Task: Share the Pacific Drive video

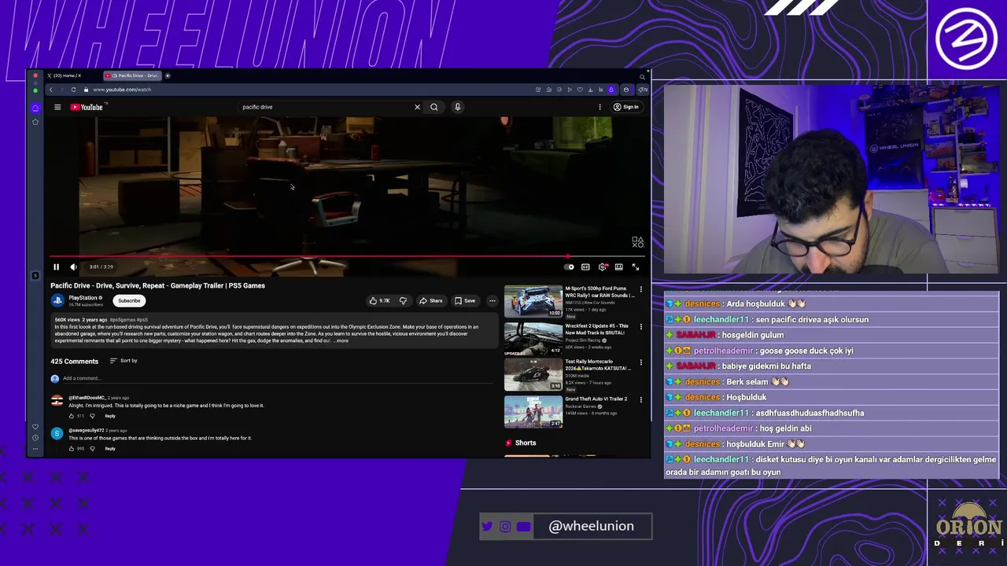Action: [x=431, y=300]
